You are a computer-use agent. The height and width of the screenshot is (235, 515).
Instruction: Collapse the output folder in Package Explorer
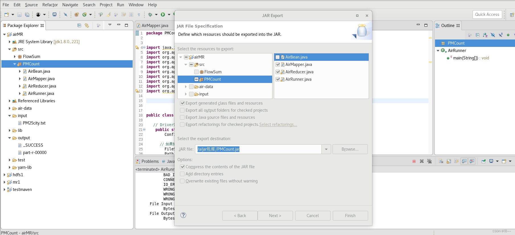click(x=9, y=138)
